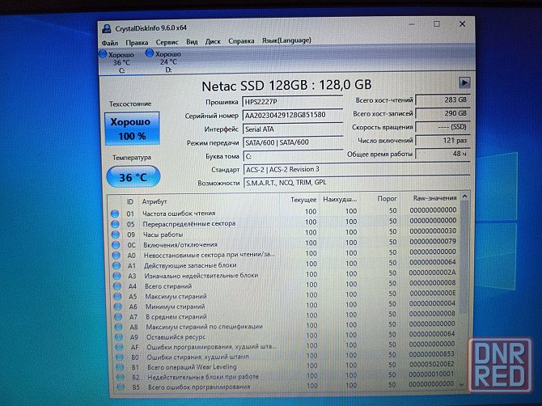Click the Netac SSD 128GB : 128,0 GB heading
This screenshot has height=406, width=542.
[286, 86]
